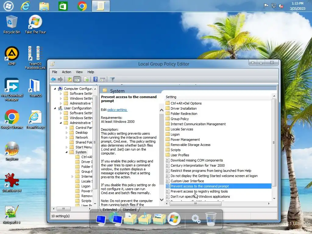Open the Help menu
The width and height of the screenshot is (312, 234).
tap(90, 72)
